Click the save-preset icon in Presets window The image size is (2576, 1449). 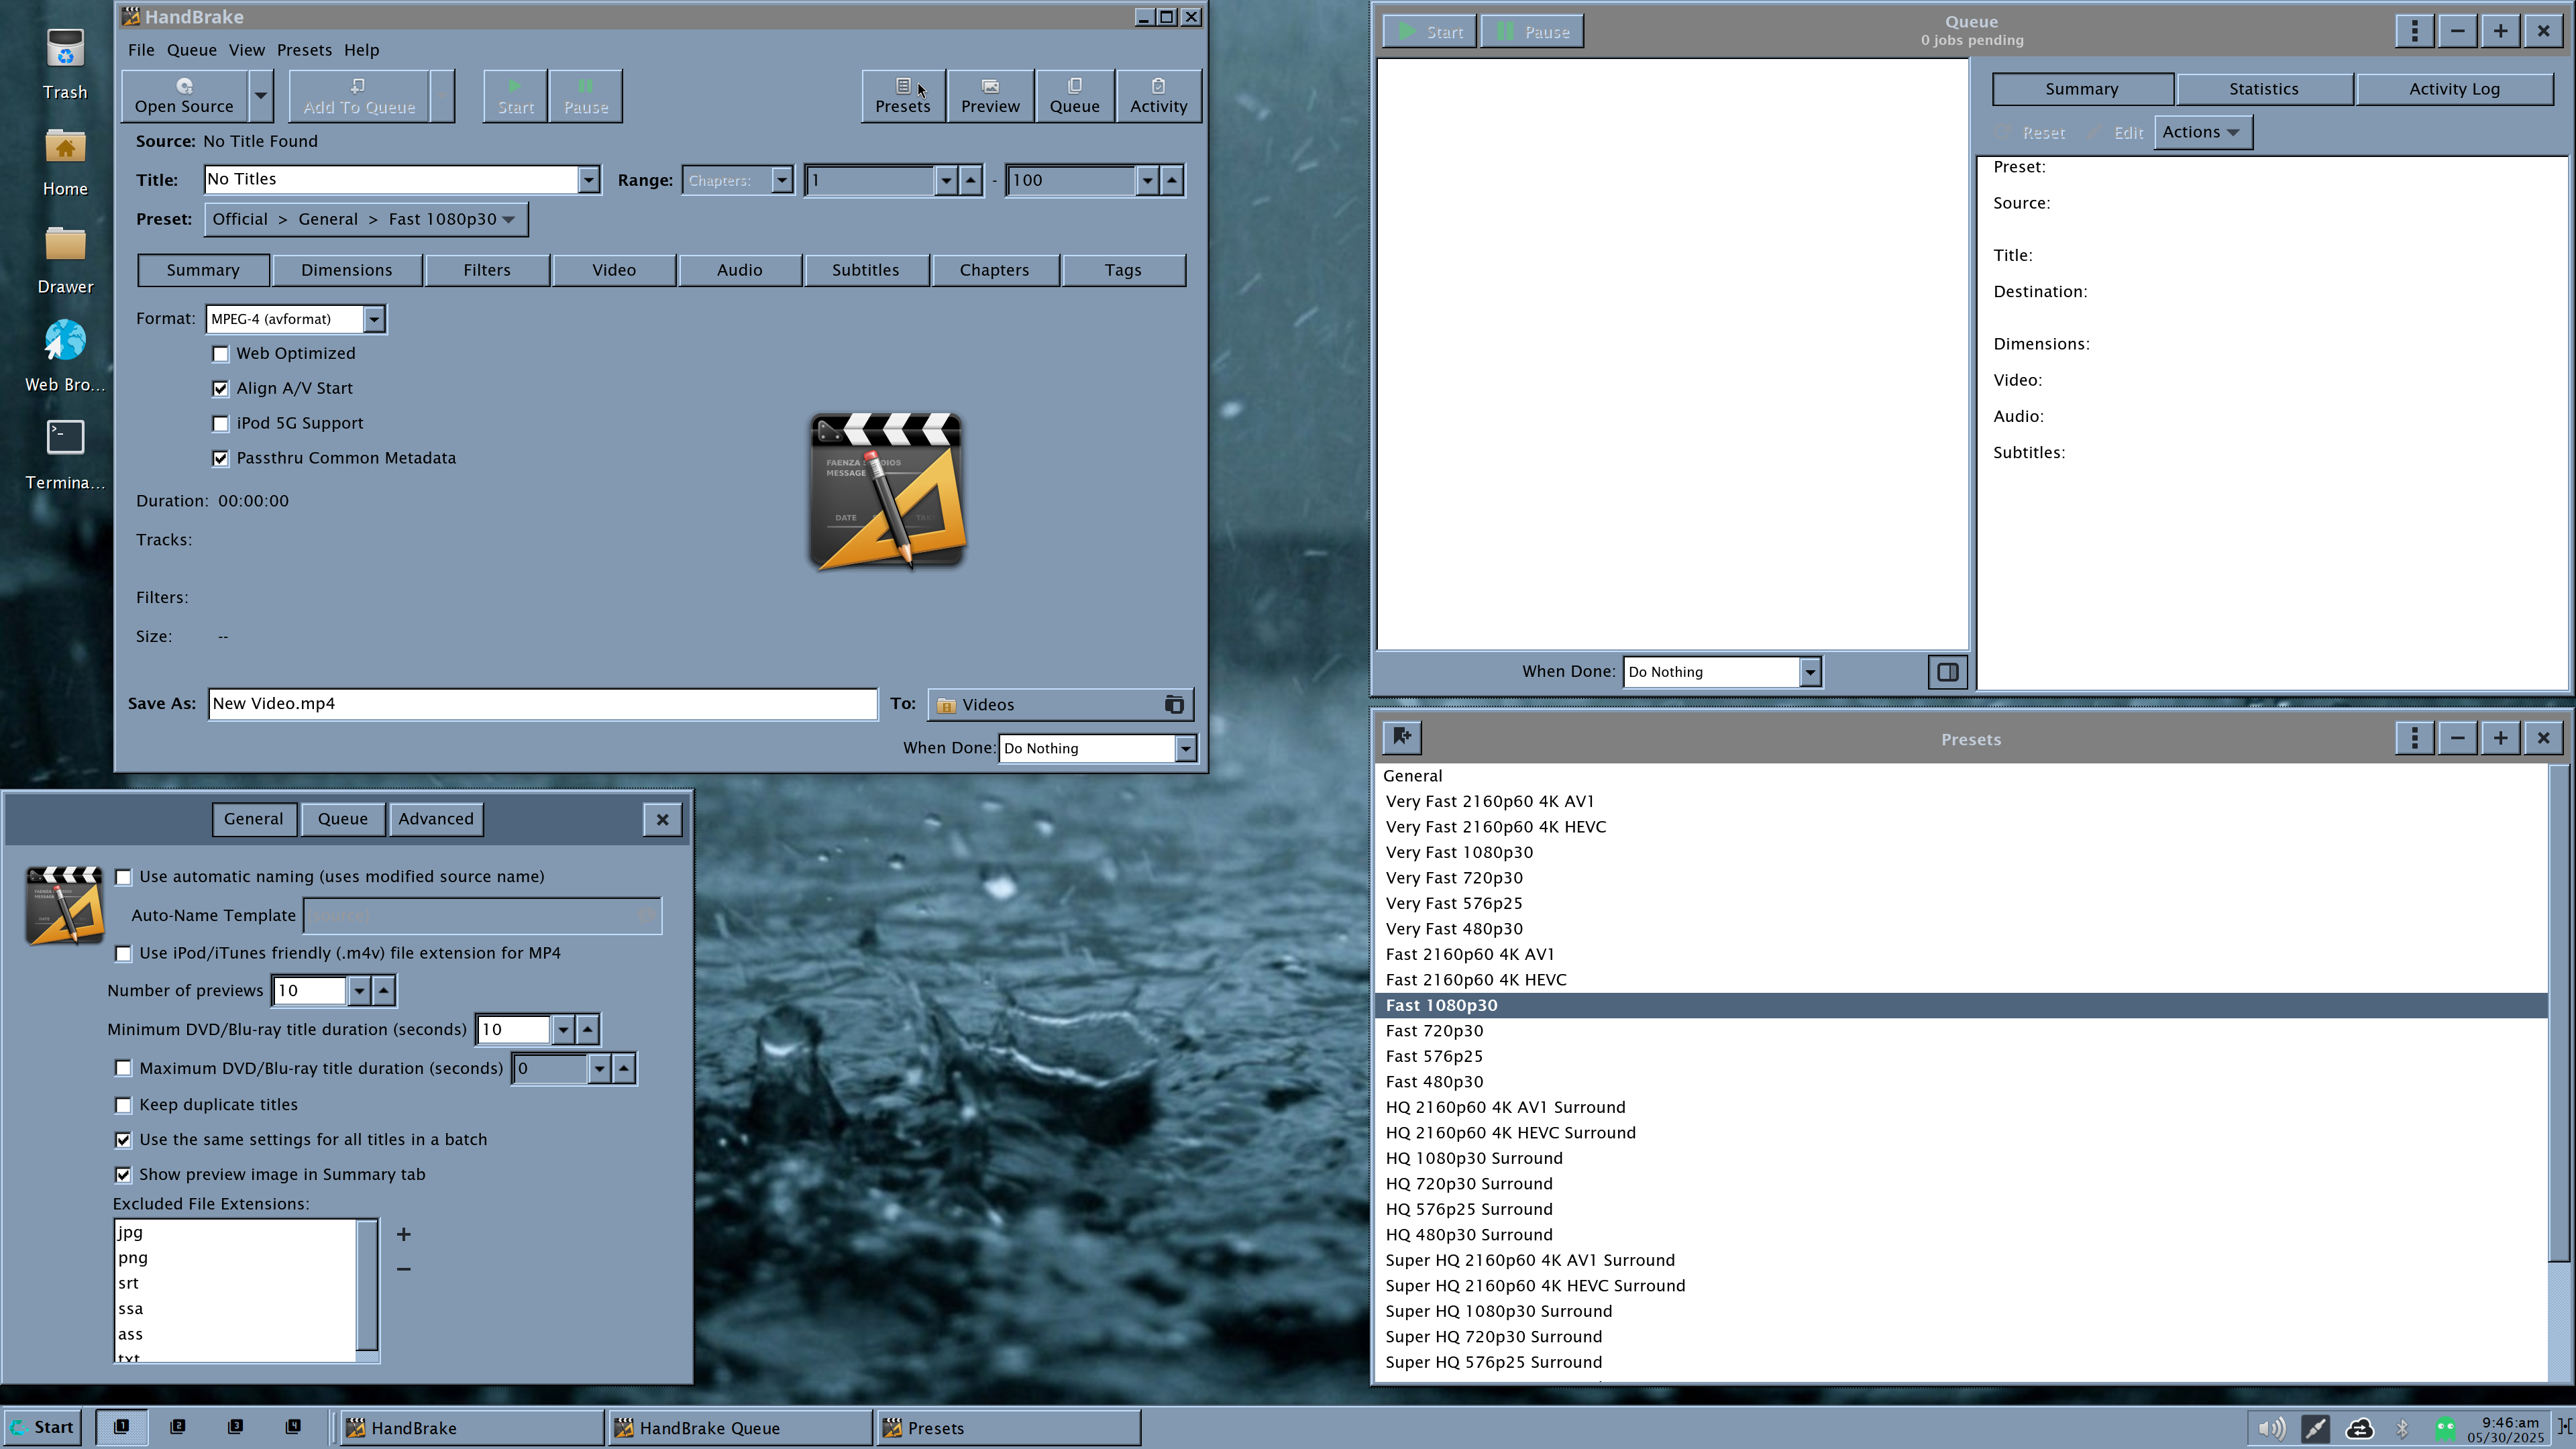pyautogui.click(x=1402, y=738)
